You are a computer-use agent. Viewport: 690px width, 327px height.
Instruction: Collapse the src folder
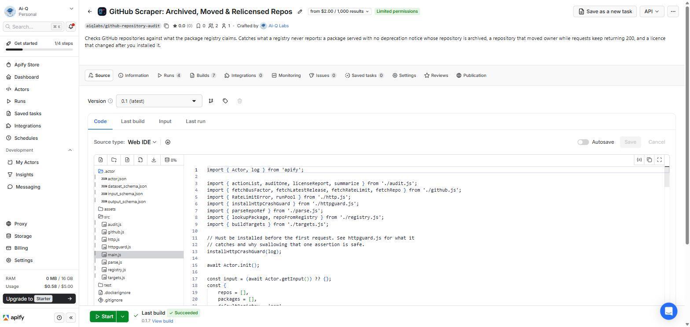click(104, 217)
